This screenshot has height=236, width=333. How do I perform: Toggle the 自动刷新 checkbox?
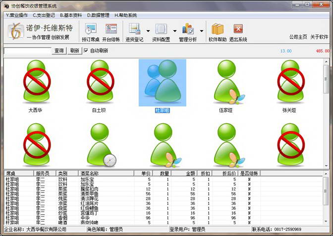(86, 50)
